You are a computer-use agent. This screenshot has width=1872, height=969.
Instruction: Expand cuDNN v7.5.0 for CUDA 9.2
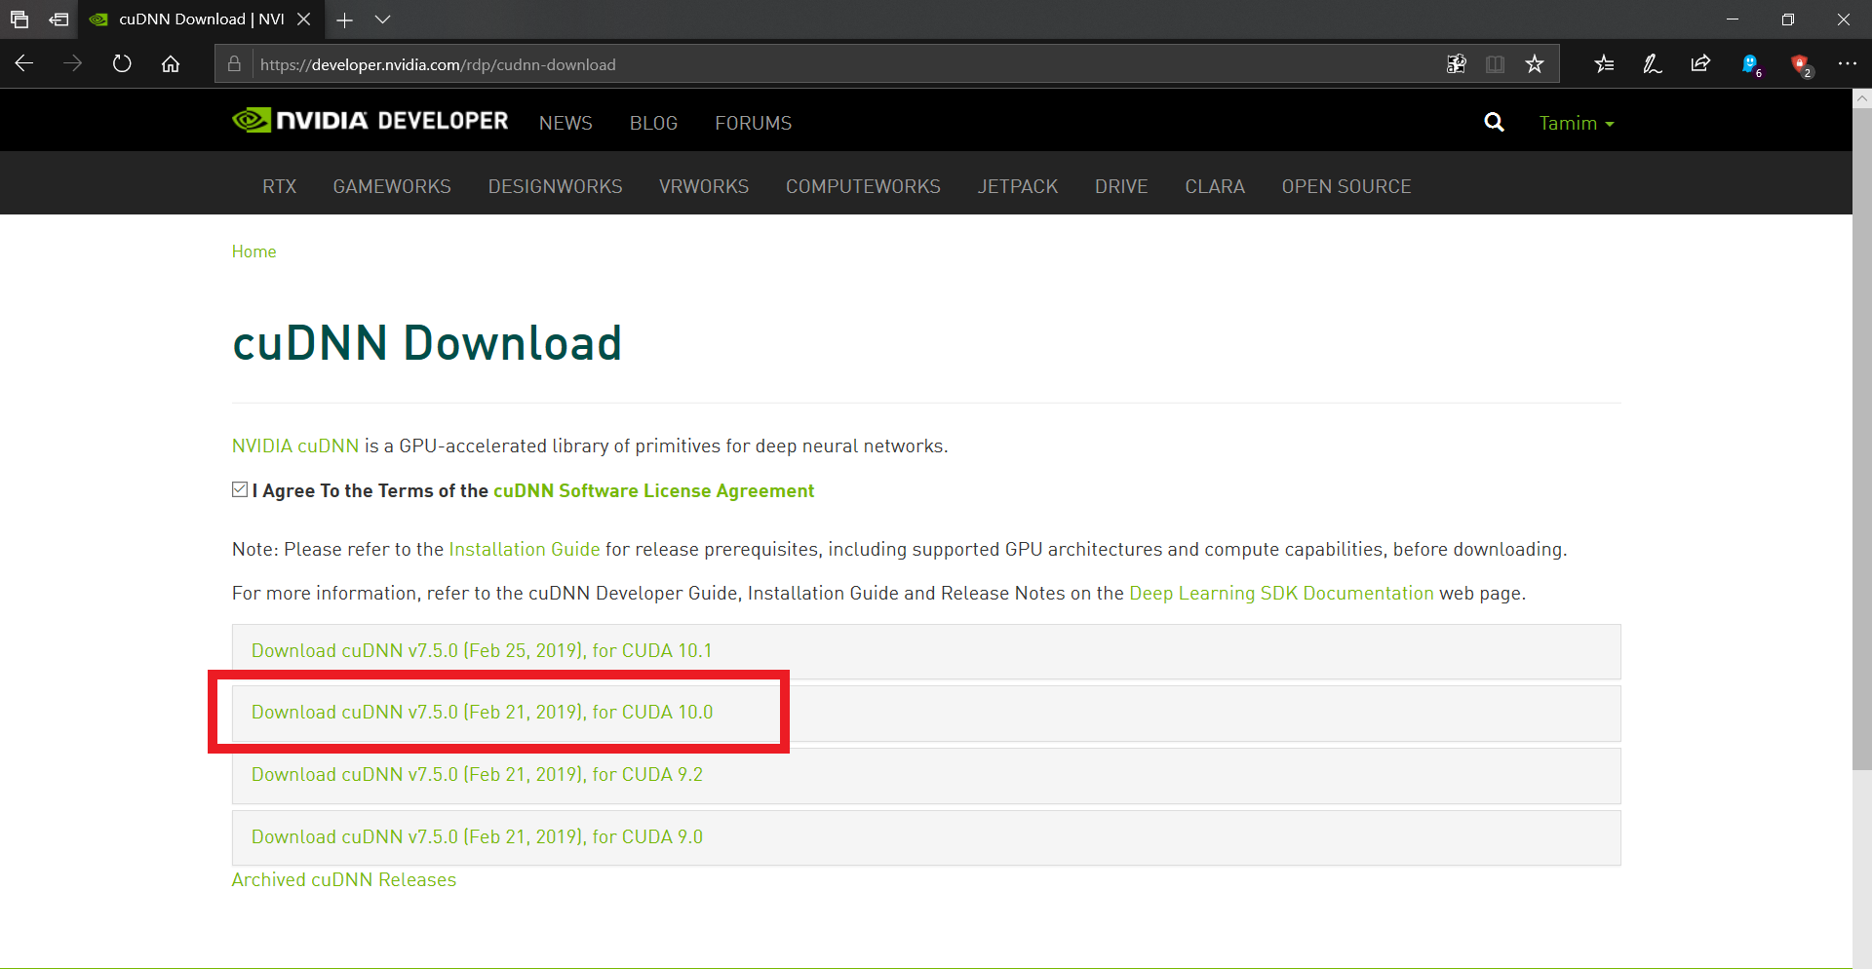tap(477, 775)
